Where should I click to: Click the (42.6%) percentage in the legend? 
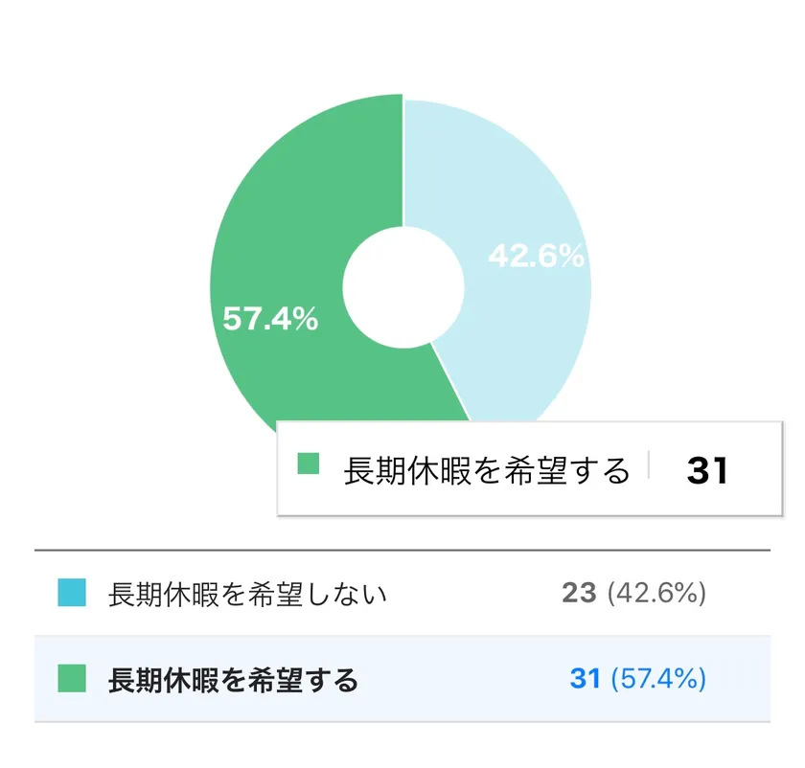656,594
